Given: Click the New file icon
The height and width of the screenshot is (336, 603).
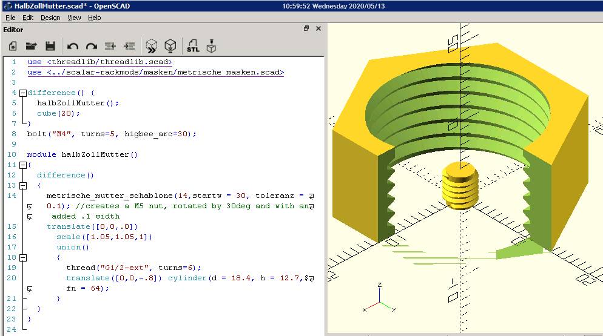Looking at the screenshot, I should click(12, 46).
